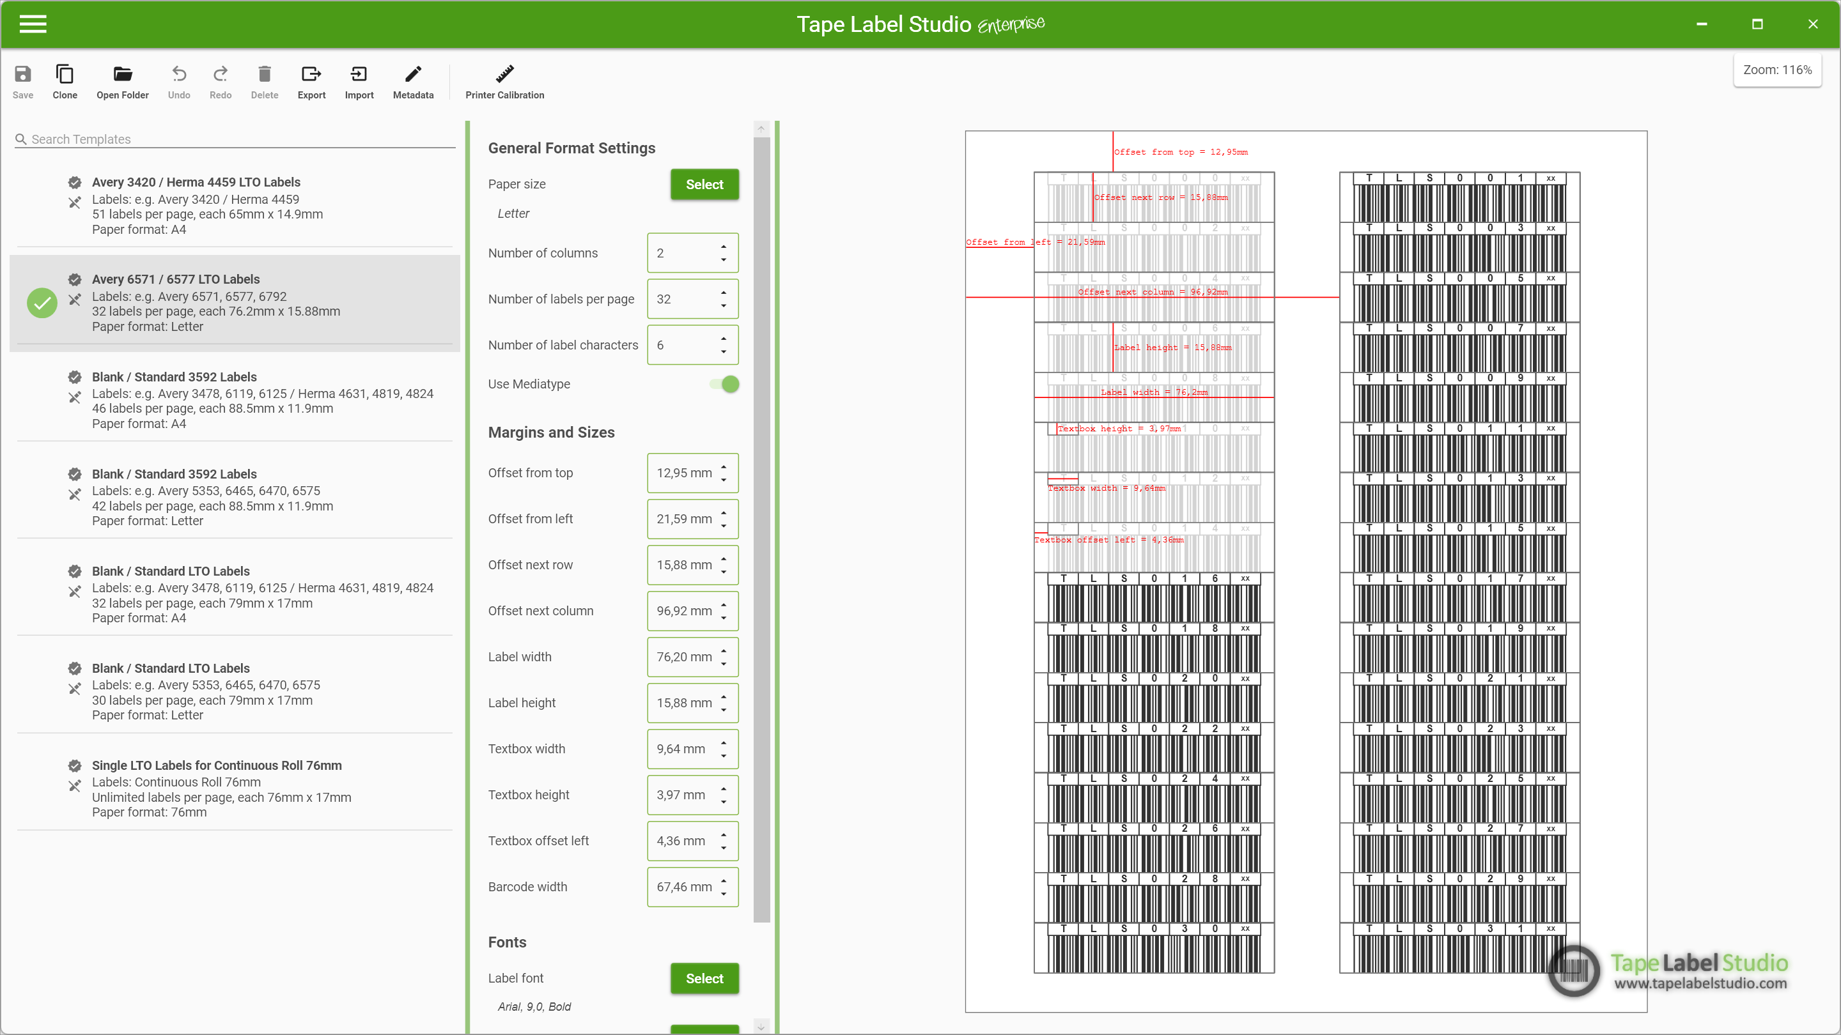Click TLS016 label in preview

(x=1153, y=598)
